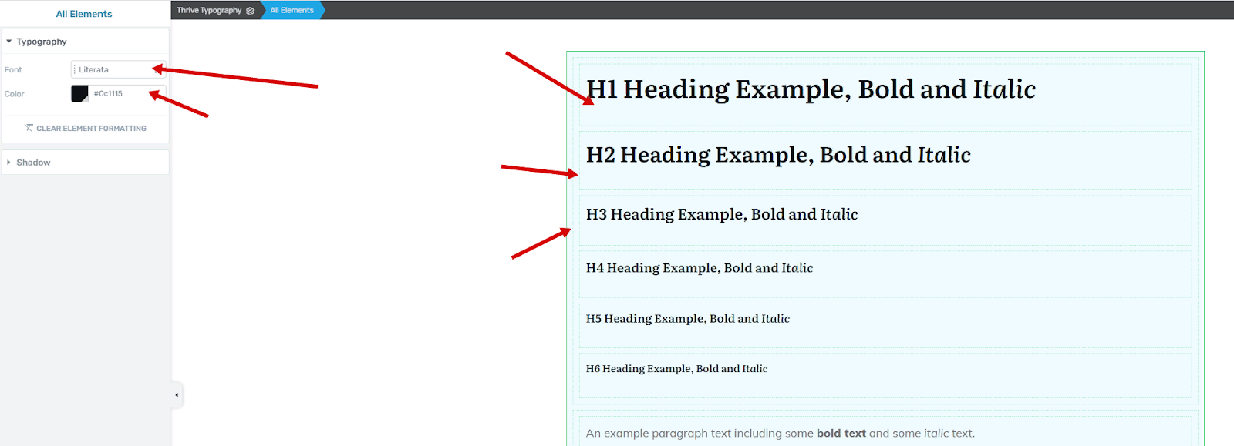The height and width of the screenshot is (446, 1234).
Task: Collapse the sidebar with the arrow handle
Action: click(177, 395)
